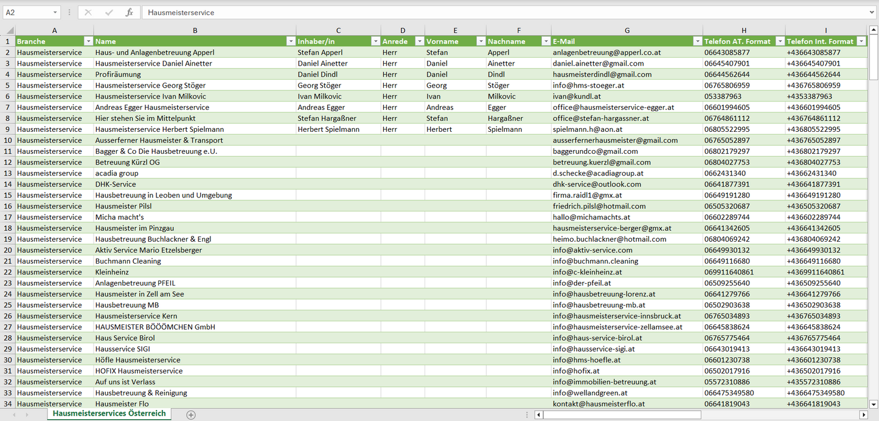Click the Select All corner triangle
879x421 pixels.
click(9, 30)
